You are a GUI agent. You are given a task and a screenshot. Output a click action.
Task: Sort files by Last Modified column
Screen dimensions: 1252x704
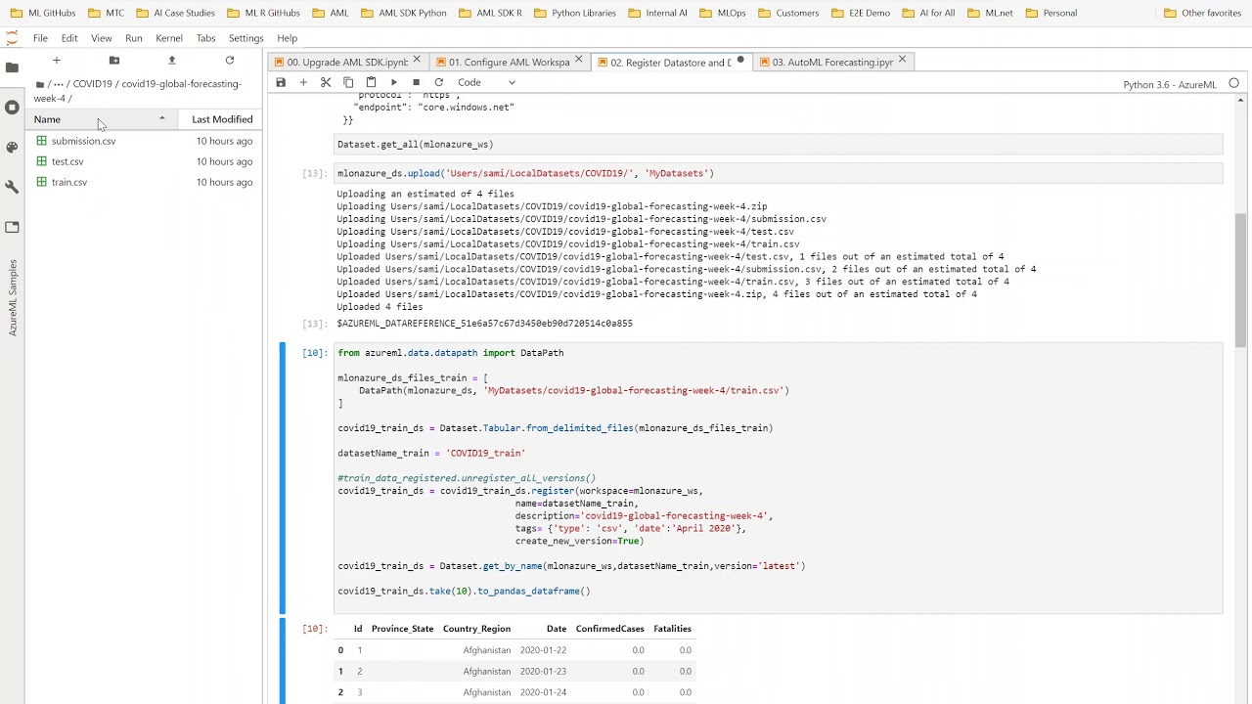tap(222, 119)
